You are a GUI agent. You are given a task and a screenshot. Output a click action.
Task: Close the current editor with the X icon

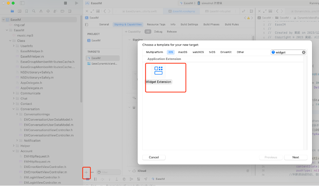(87, 11)
